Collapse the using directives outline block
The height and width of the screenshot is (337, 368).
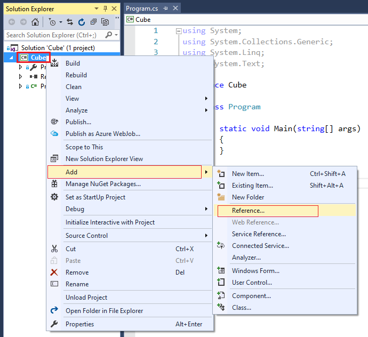click(179, 31)
